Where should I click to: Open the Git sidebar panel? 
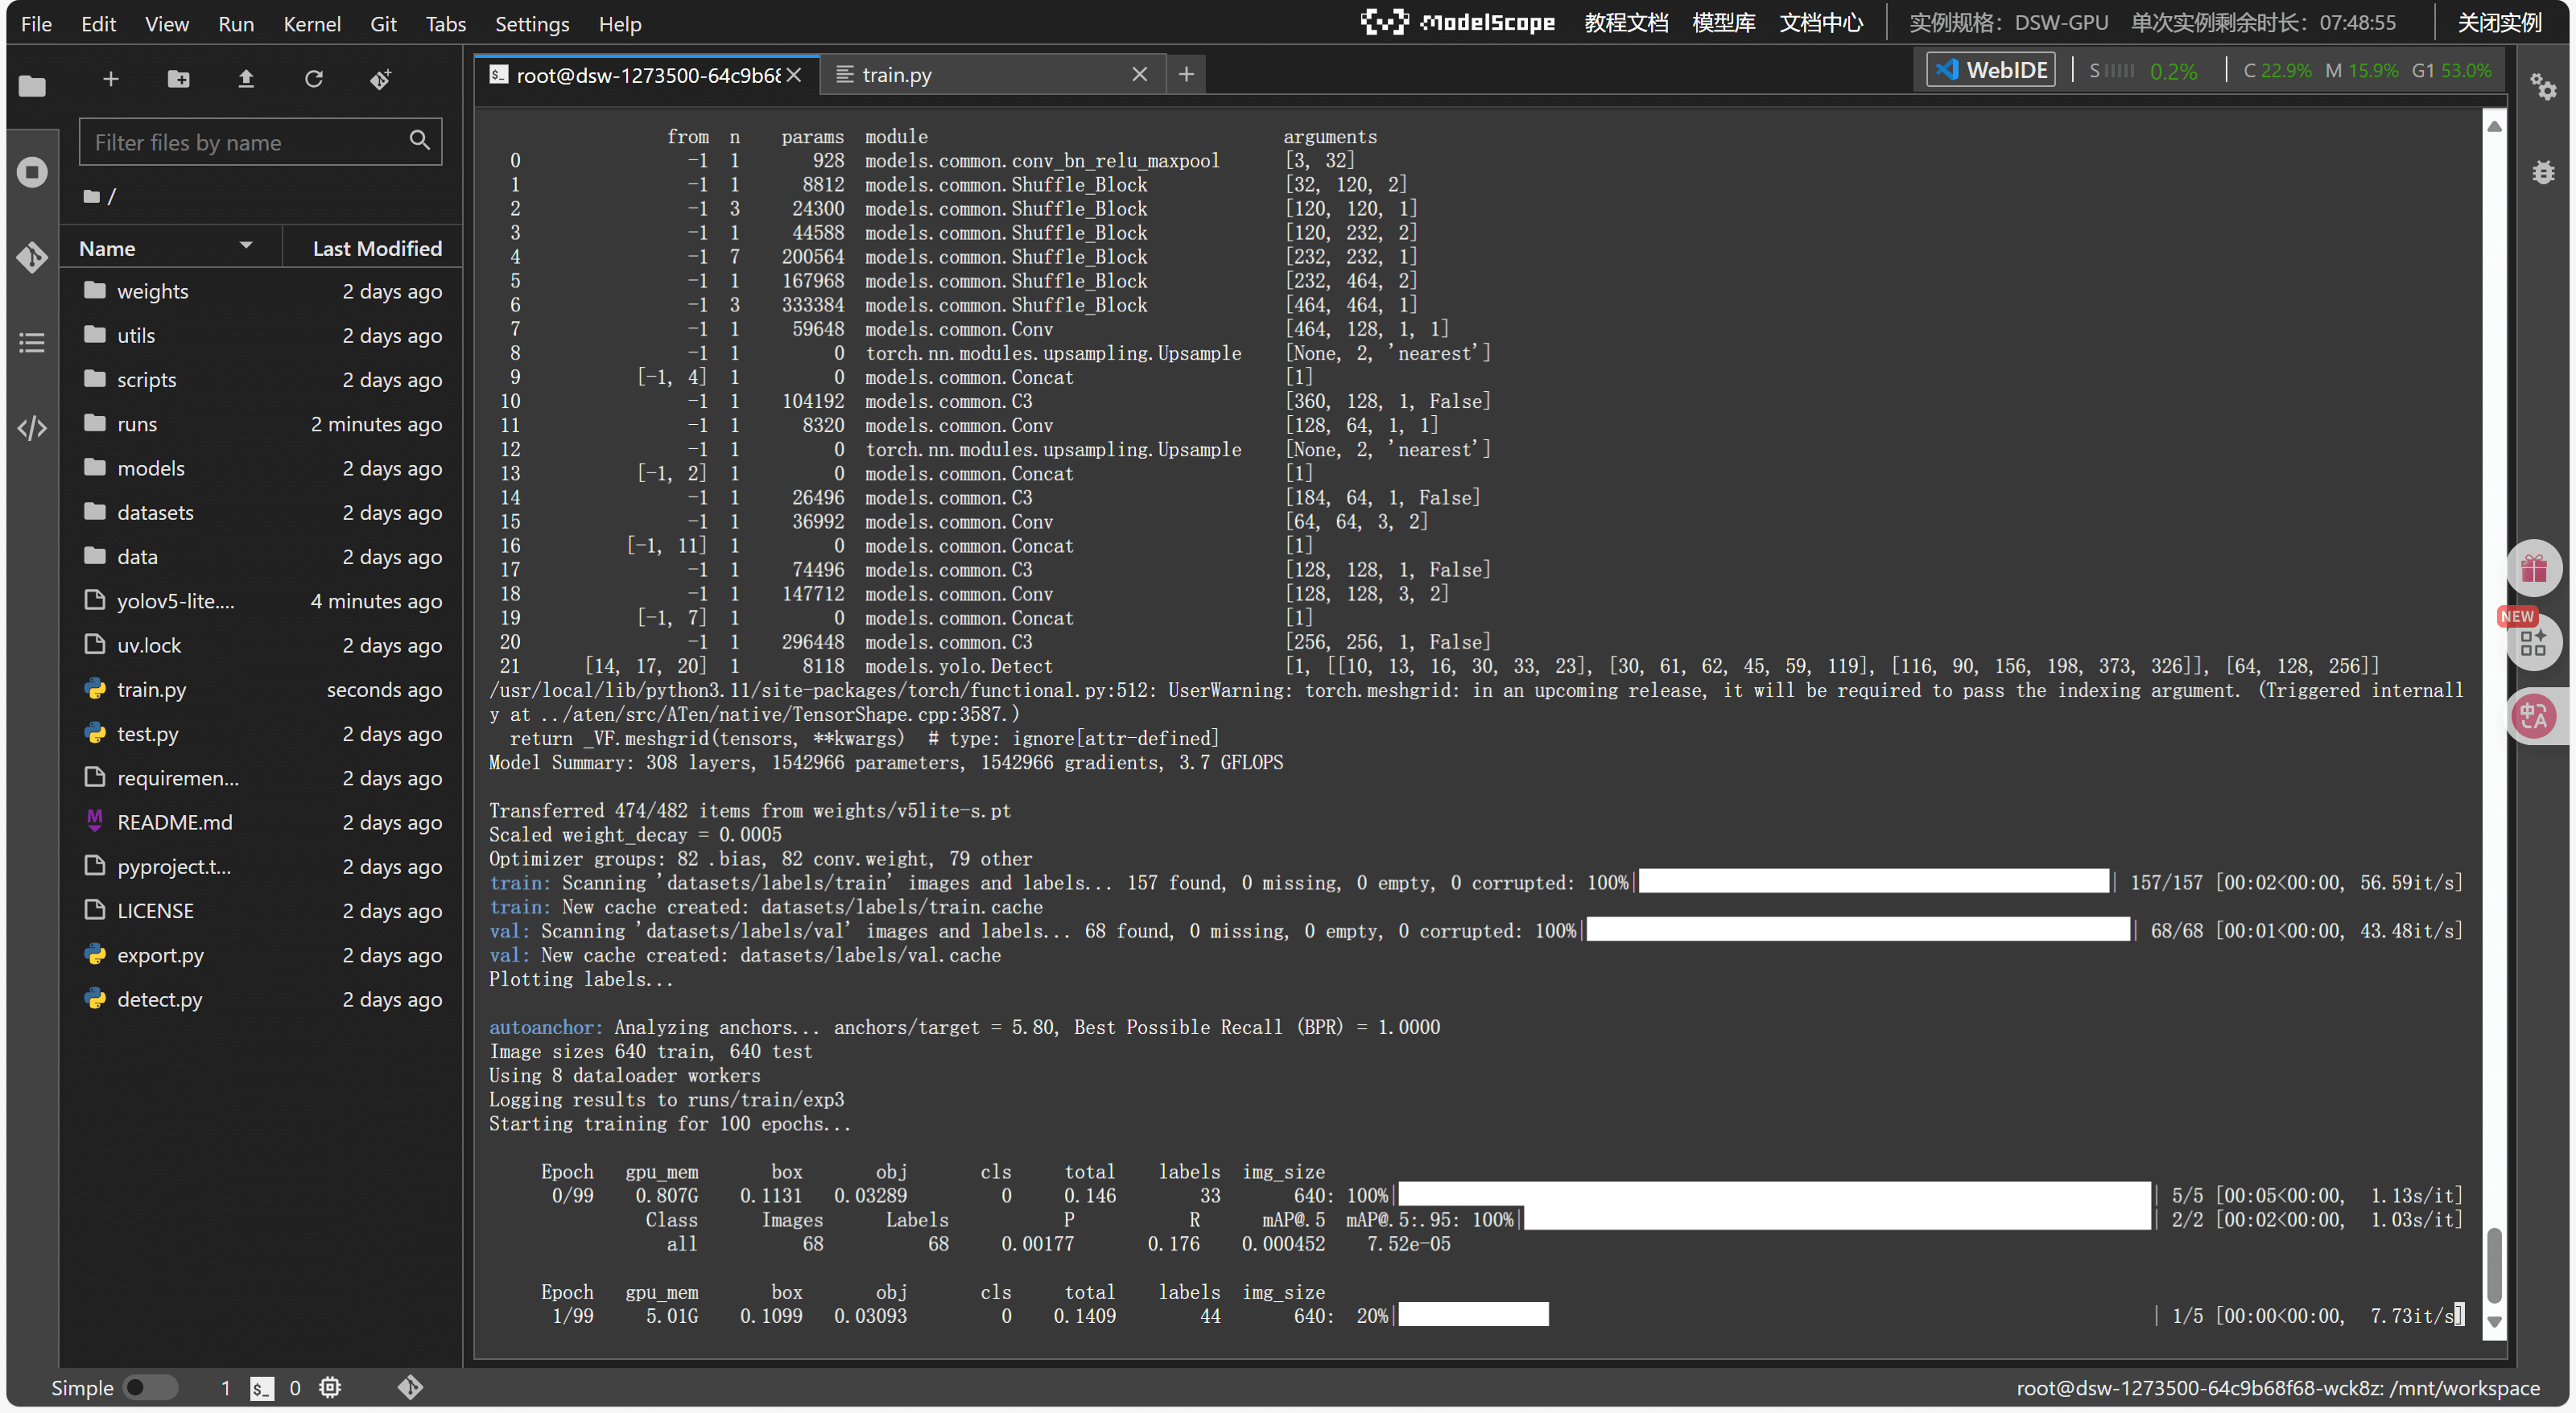tap(32, 257)
